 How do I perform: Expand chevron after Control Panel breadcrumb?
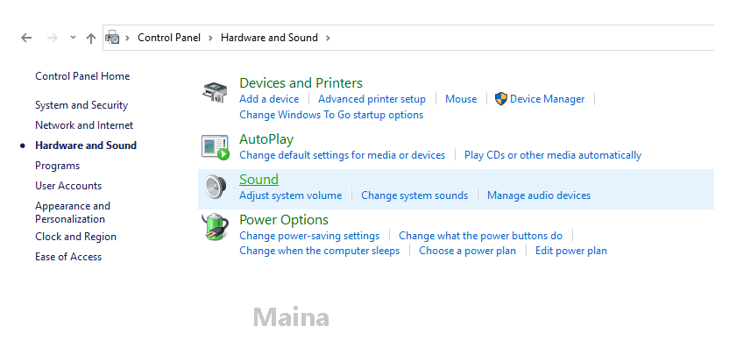[x=211, y=38]
